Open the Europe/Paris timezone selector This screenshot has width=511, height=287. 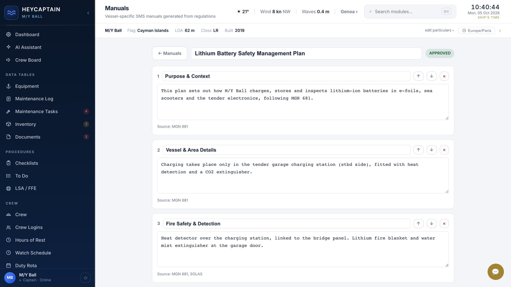477,31
